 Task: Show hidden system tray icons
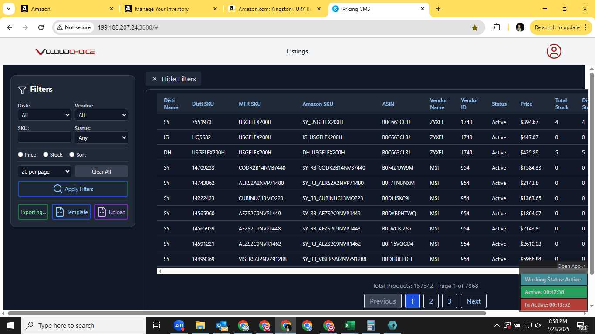(x=497, y=325)
